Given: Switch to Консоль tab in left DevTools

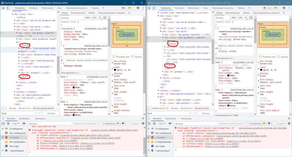Looking at the screenshot, I should coord(33,8).
